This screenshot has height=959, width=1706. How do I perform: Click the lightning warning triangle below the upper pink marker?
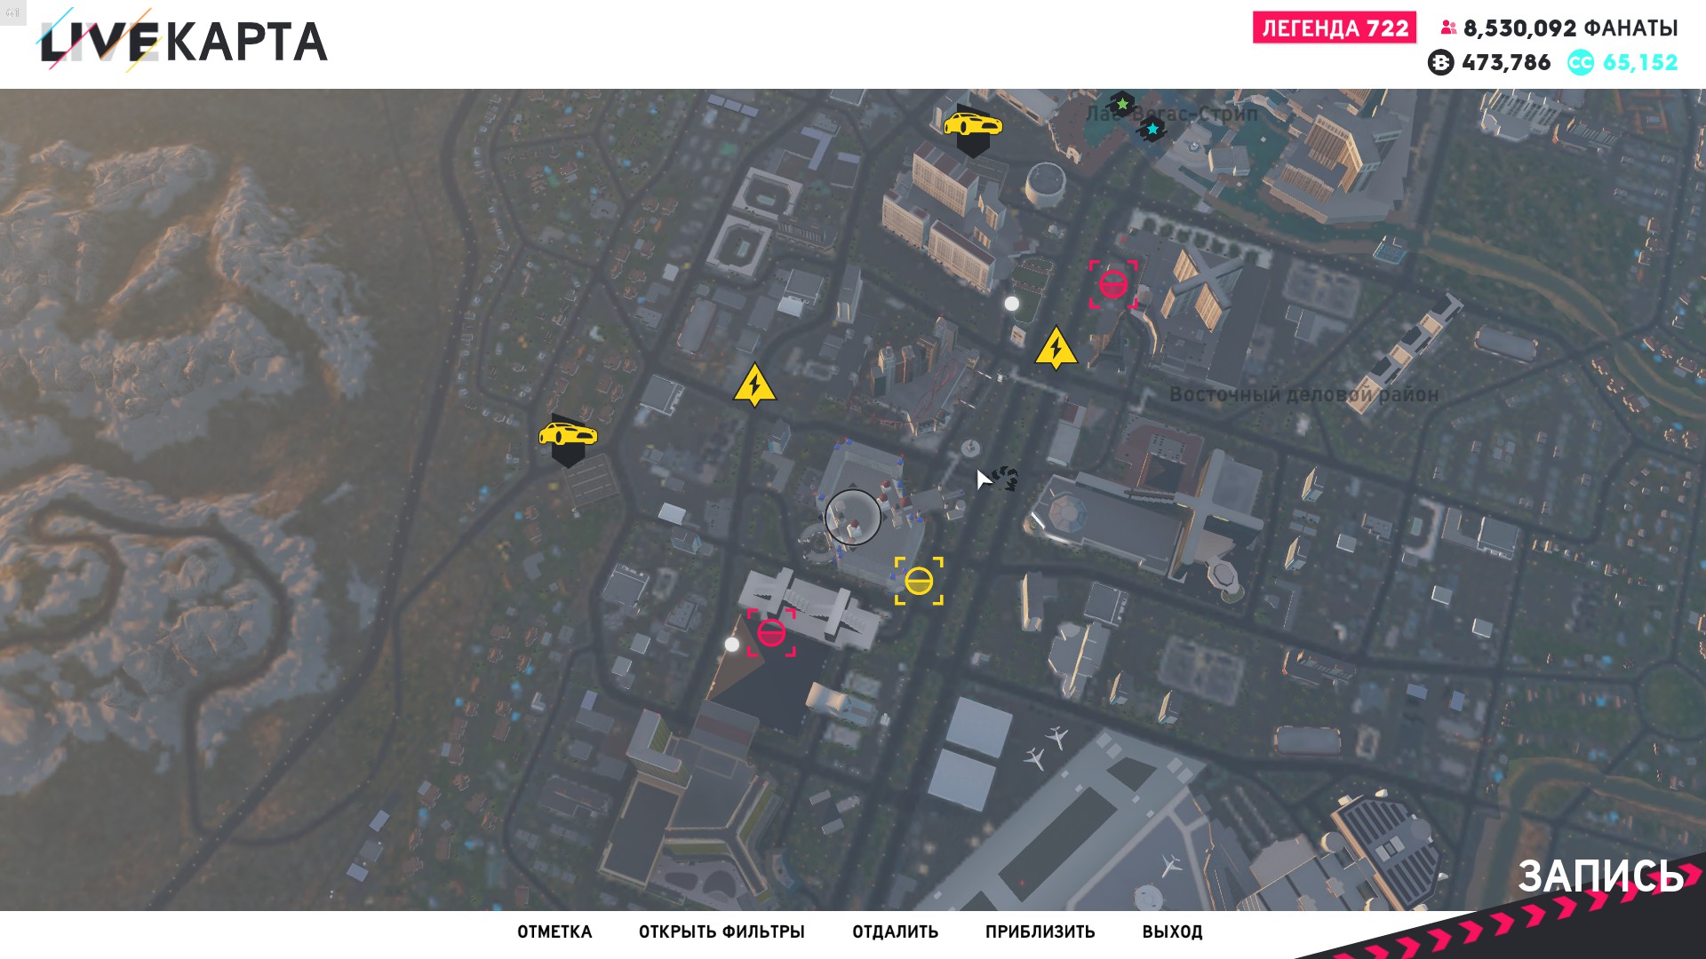[1056, 348]
